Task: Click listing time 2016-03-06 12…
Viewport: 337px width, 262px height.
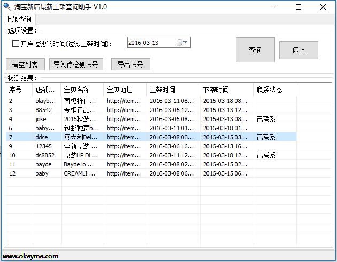Action: (172, 110)
